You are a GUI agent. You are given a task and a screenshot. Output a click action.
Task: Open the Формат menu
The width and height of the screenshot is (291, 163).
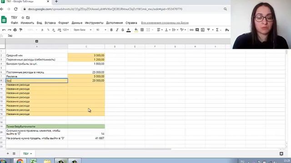(64, 23)
